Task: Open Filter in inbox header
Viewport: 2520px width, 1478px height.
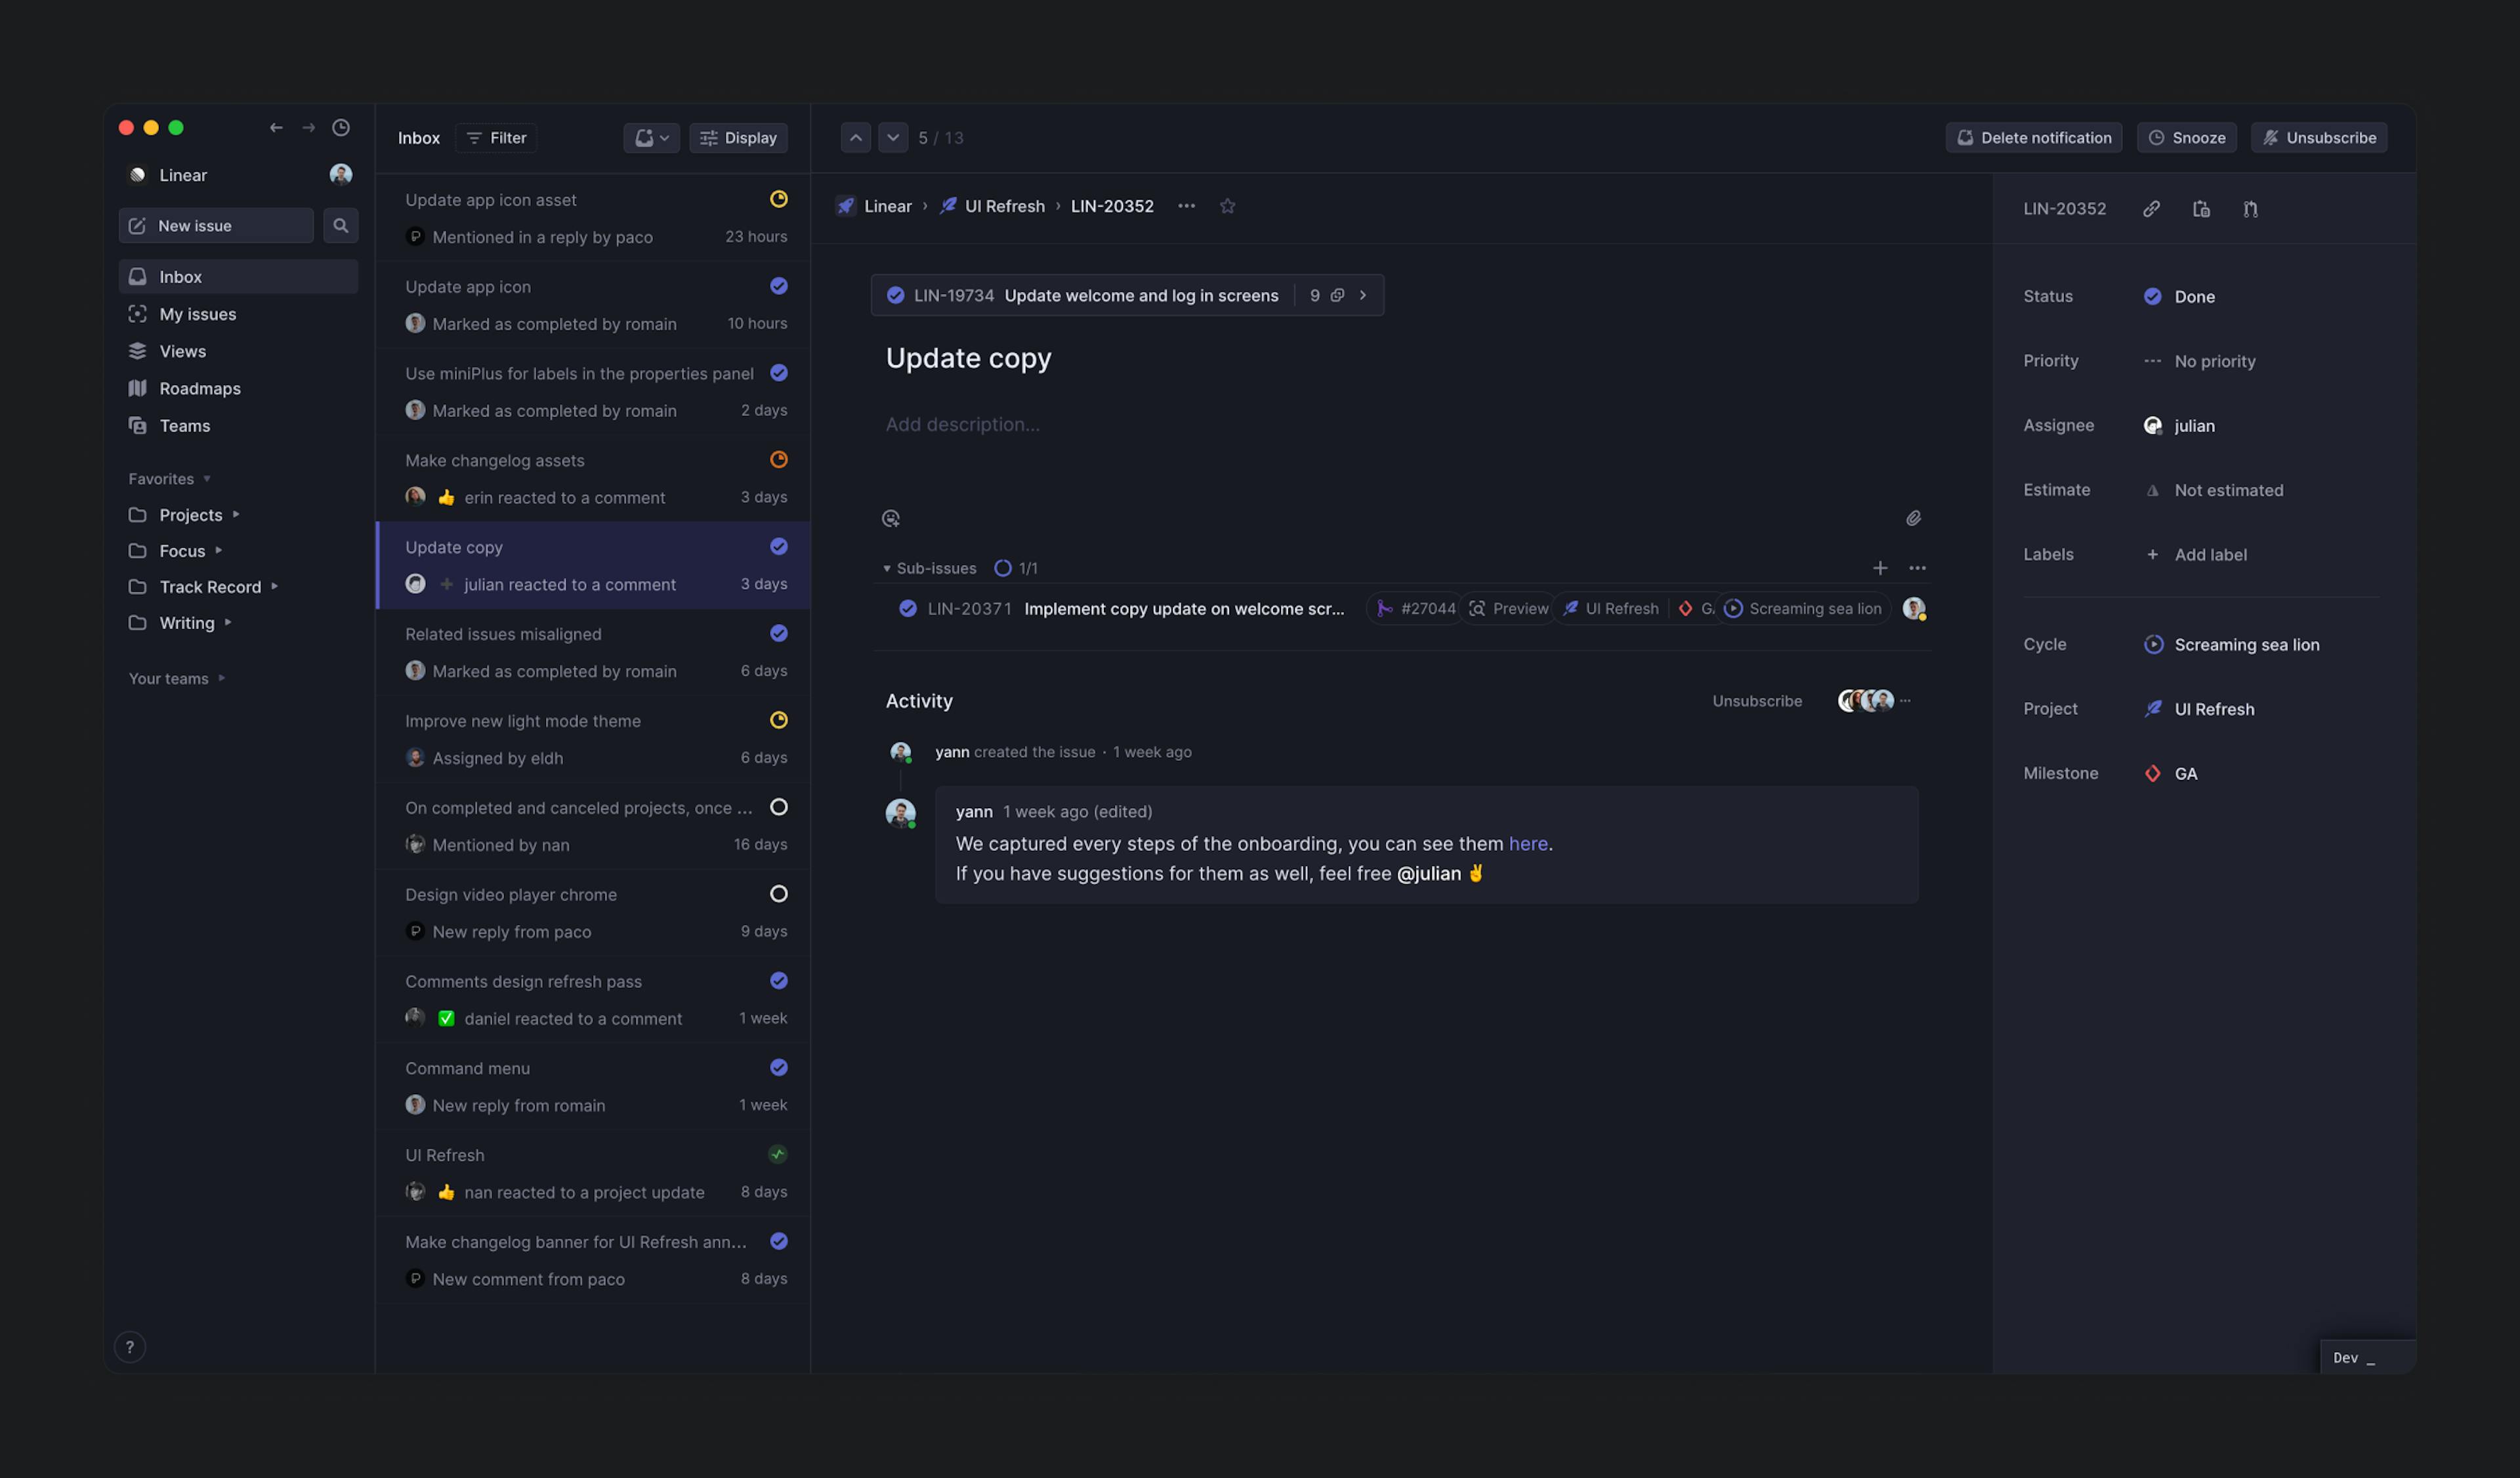Action: coord(496,137)
